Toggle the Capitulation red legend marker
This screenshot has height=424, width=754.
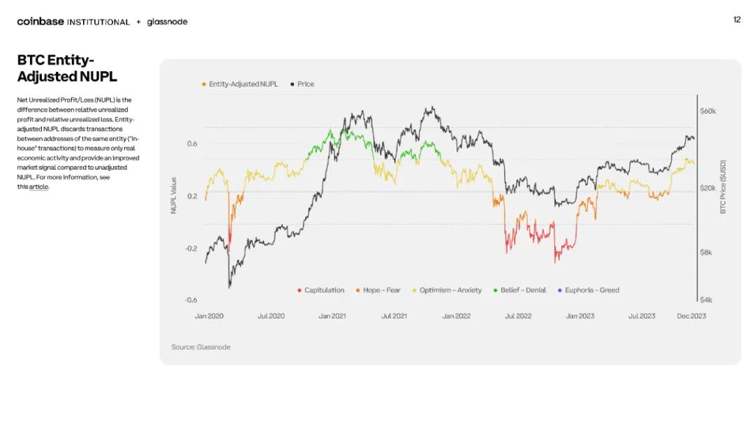coord(299,291)
